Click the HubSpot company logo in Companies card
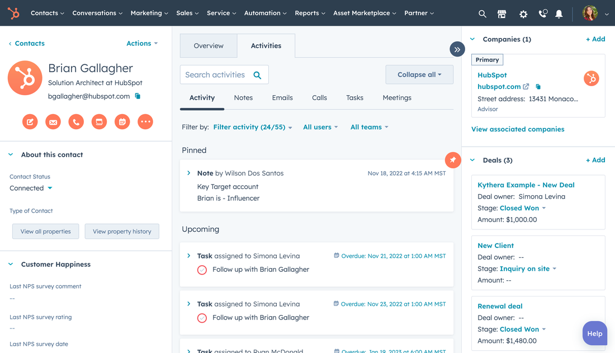The image size is (615, 353). [x=592, y=78]
